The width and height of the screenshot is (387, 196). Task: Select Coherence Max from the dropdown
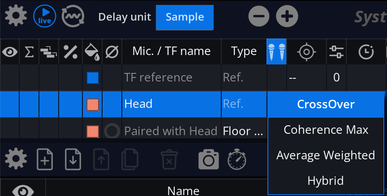tap(326, 130)
